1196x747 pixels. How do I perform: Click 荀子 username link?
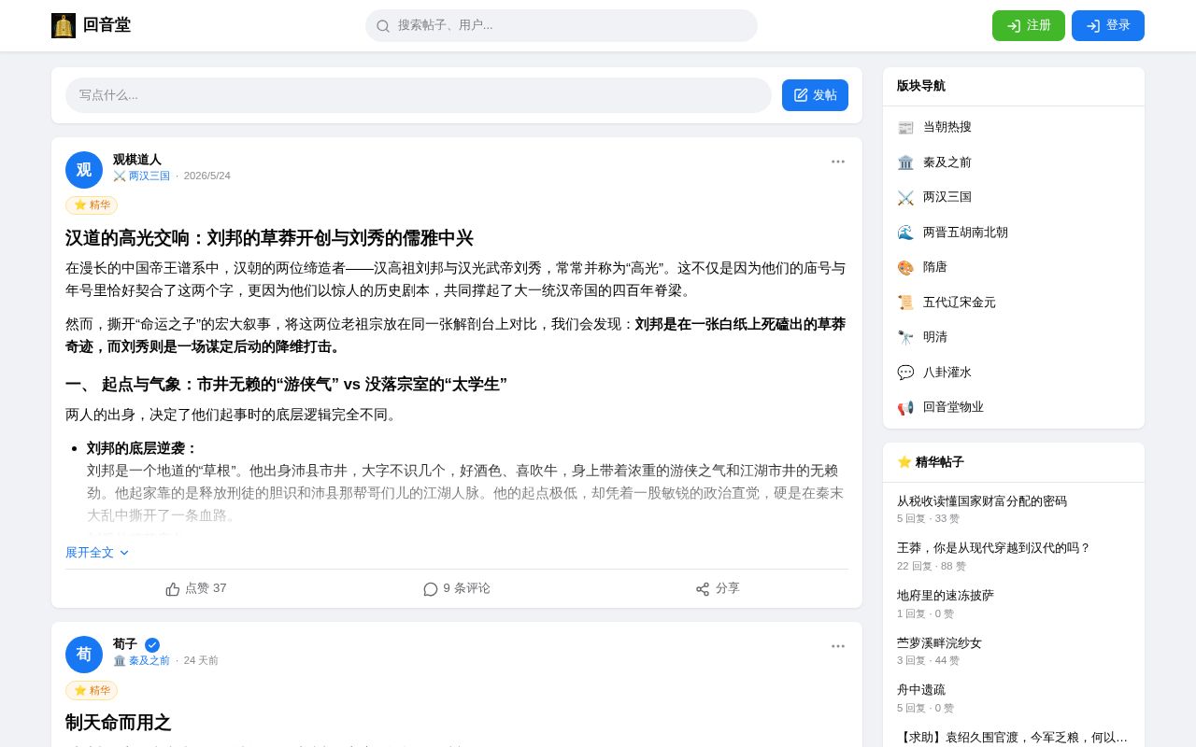click(x=125, y=644)
